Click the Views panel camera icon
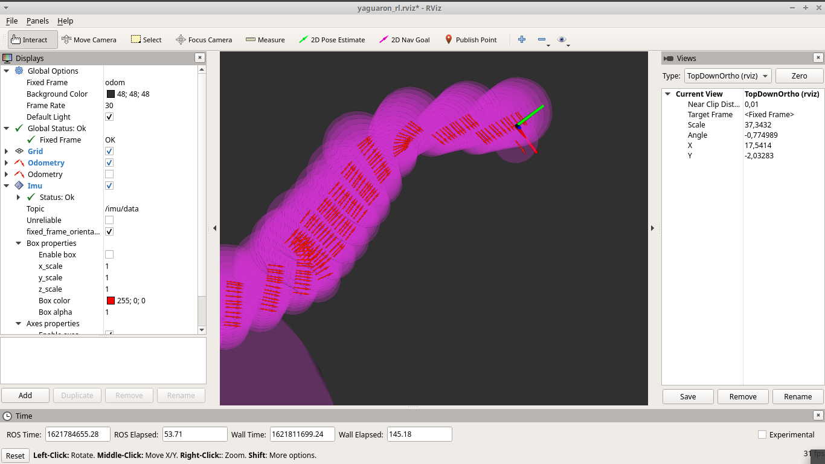This screenshot has width=825, height=464. tap(669, 58)
